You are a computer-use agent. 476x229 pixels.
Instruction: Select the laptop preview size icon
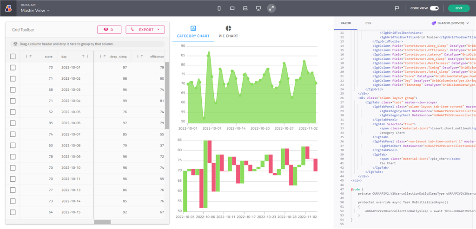[245, 8]
